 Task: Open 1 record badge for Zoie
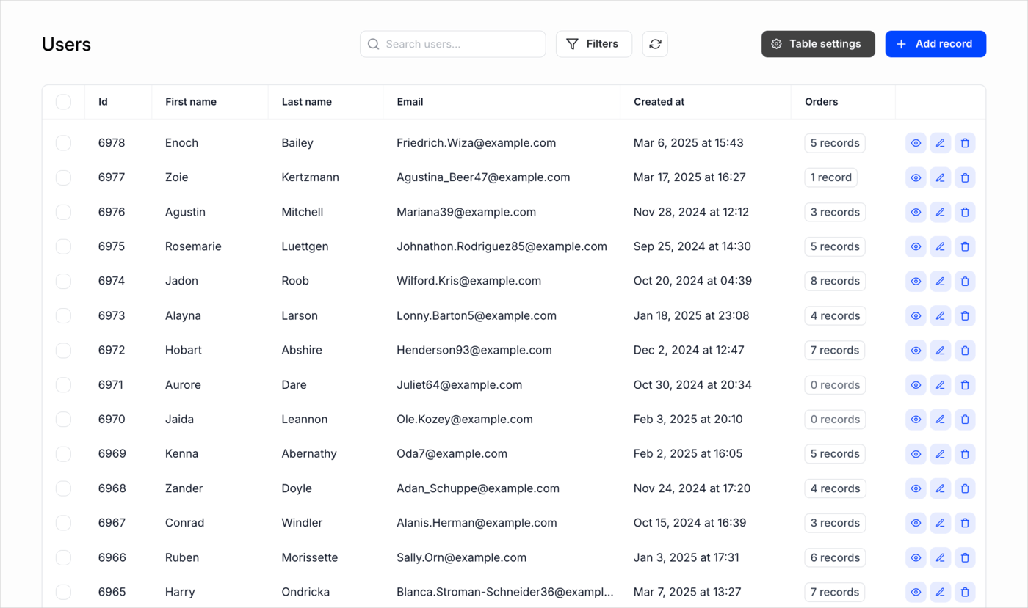click(830, 177)
